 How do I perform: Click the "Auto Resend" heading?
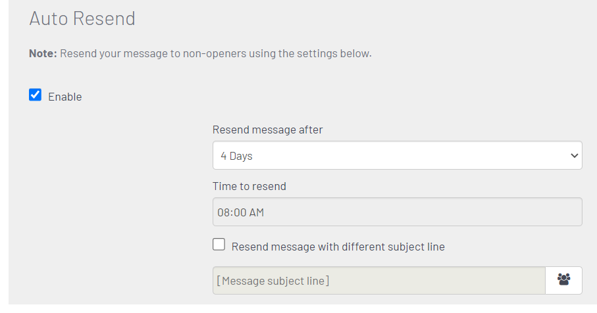pos(82,18)
